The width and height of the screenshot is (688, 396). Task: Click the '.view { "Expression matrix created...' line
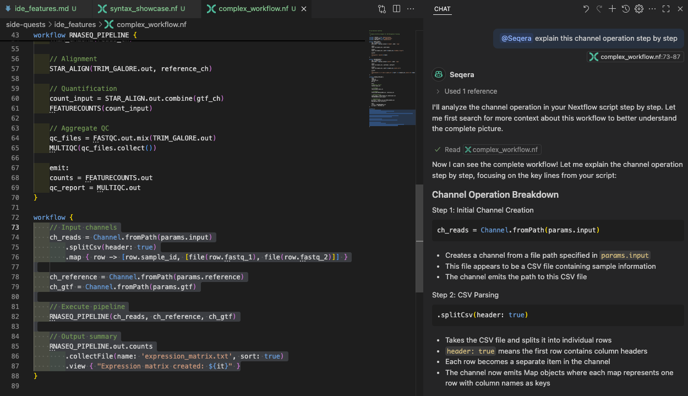click(x=152, y=366)
